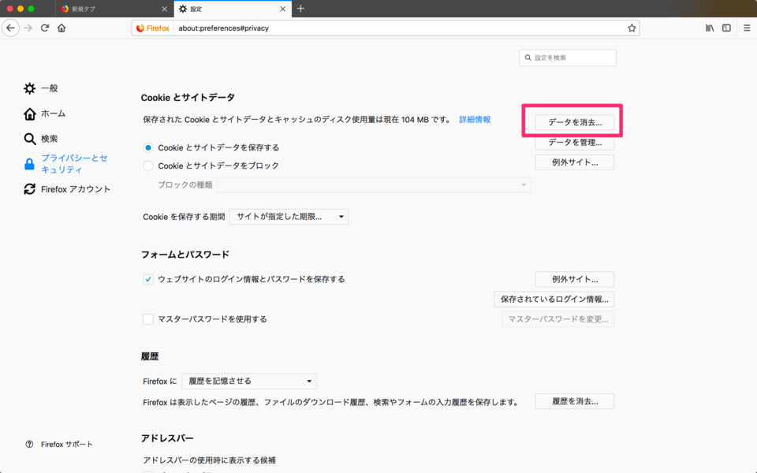
Task: Open the Cookie を保存する期間 dropdown
Action: [289, 216]
